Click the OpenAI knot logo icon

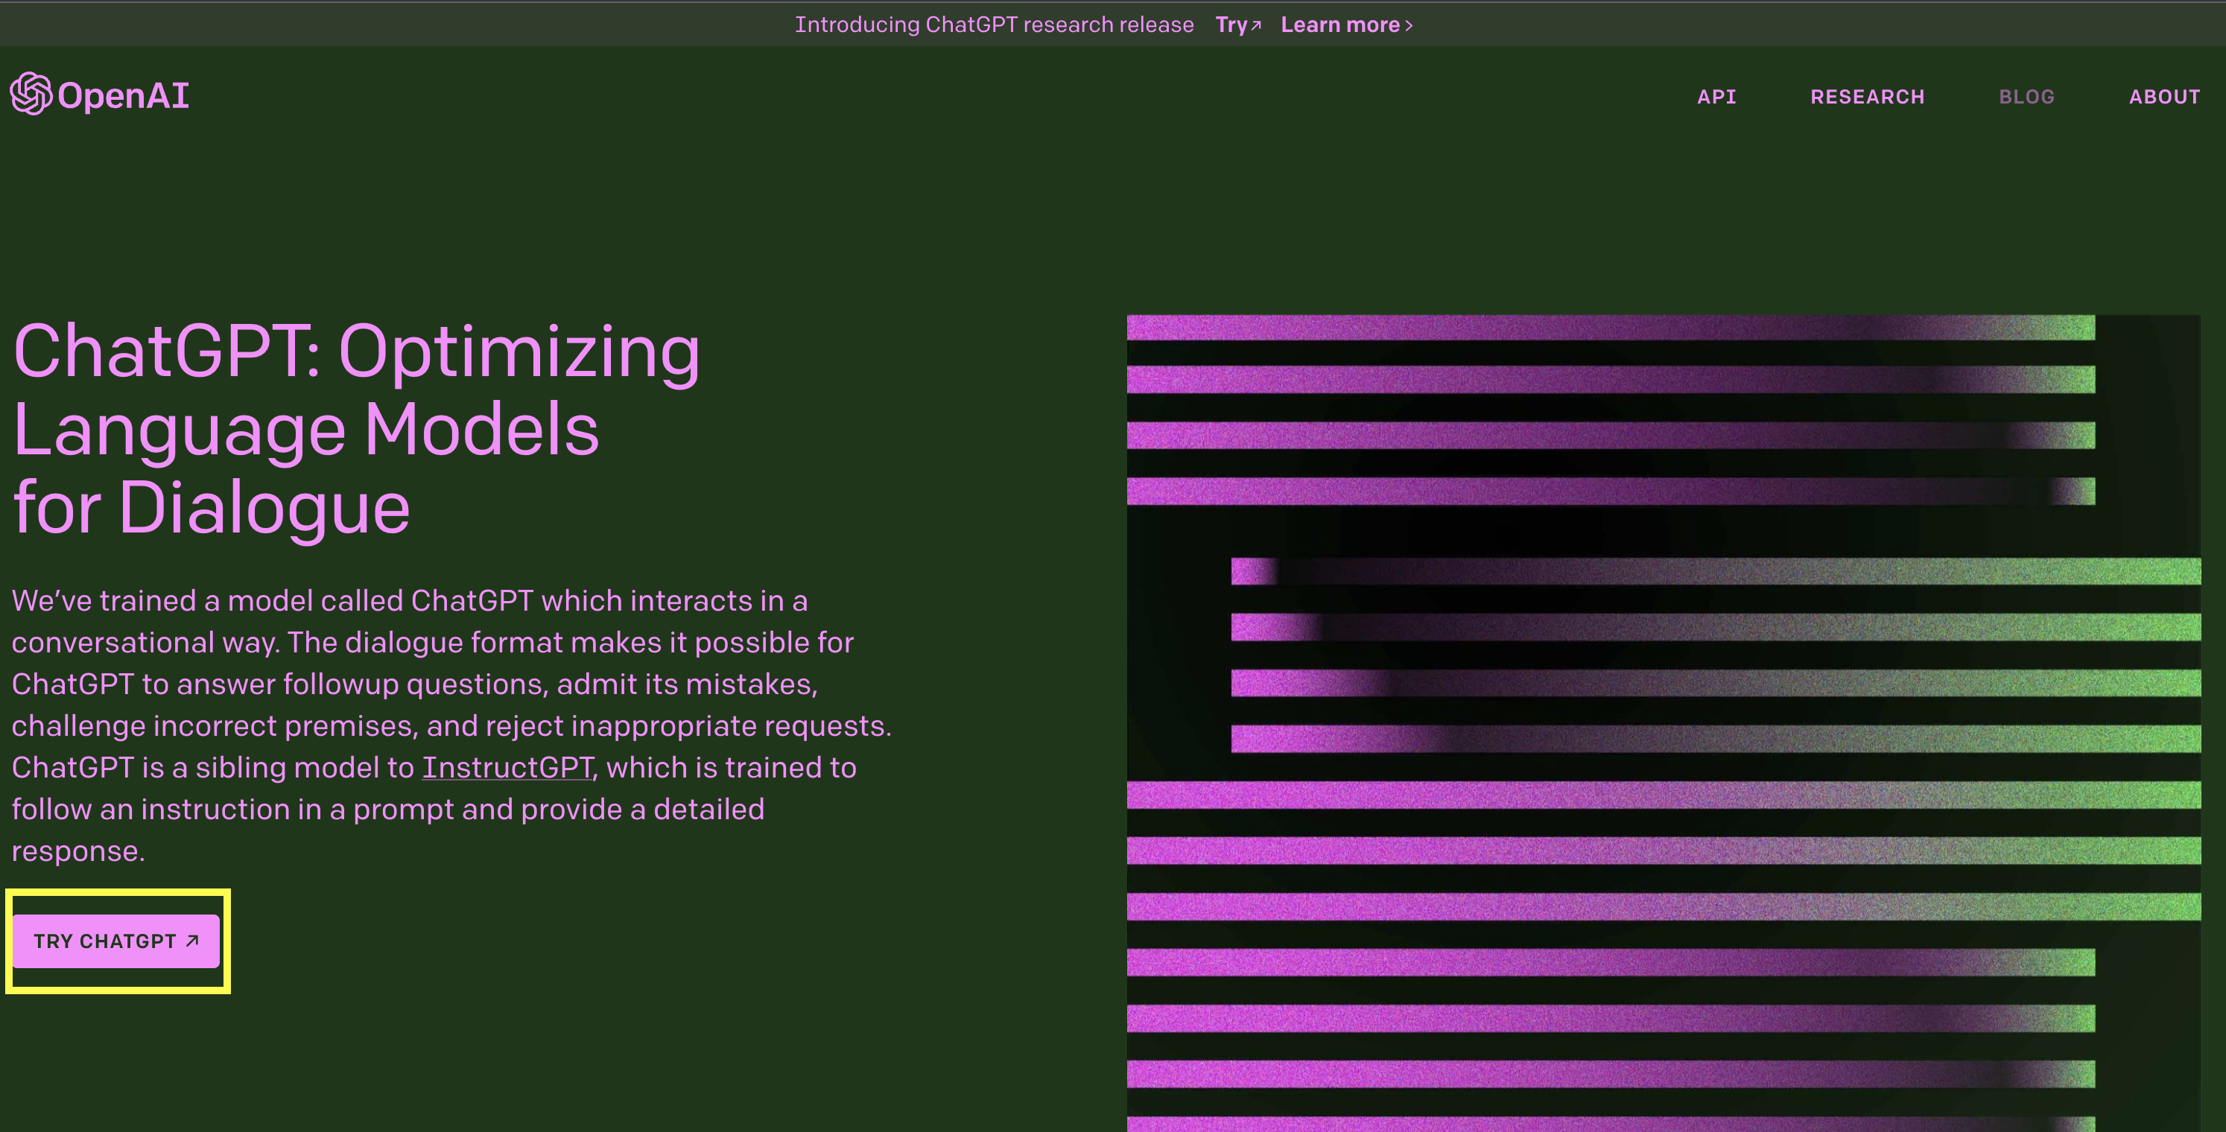coord(31,93)
